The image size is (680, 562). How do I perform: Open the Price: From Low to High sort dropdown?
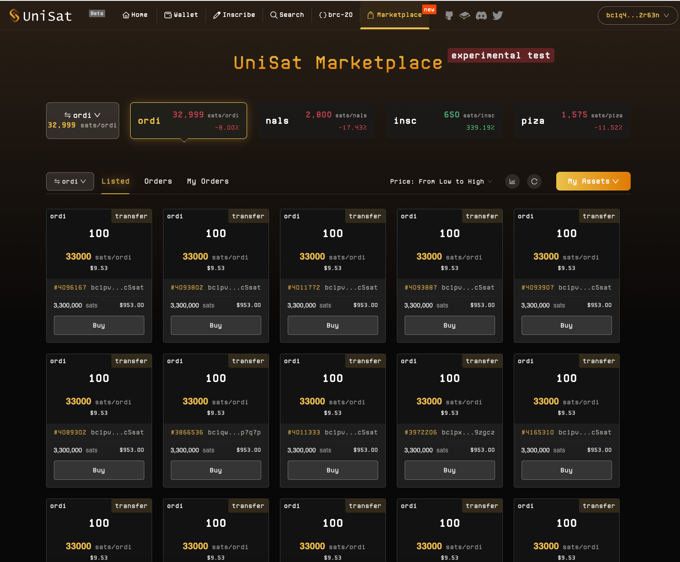tap(441, 181)
